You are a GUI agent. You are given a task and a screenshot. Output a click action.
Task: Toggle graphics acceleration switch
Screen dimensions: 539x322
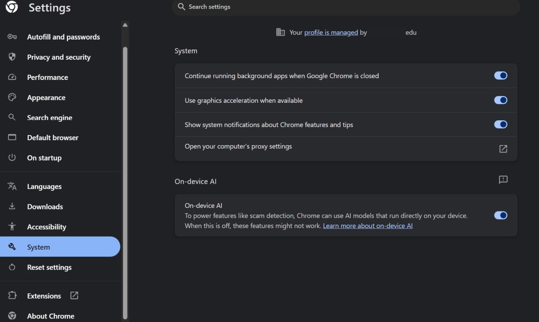point(501,100)
